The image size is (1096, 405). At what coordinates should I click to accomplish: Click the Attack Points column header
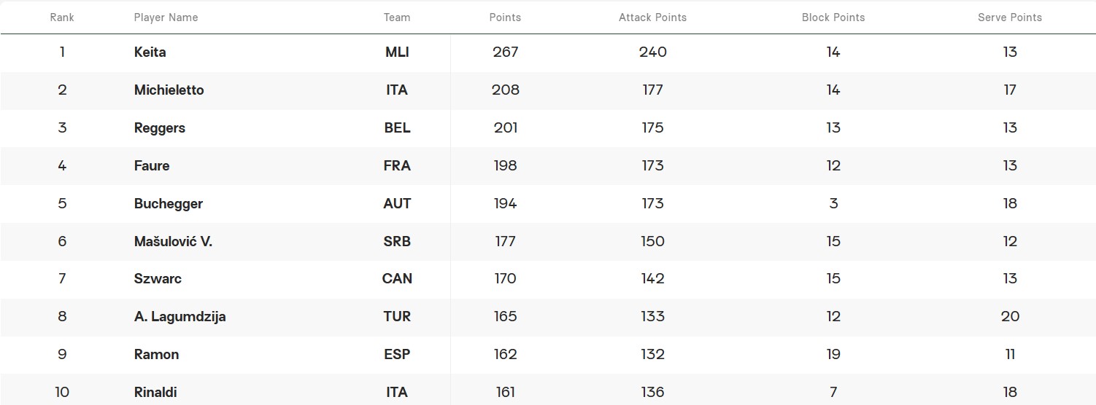click(x=652, y=17)
